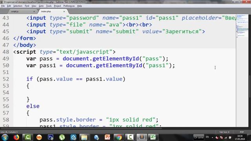Image resolution: width=251 pixels, height=141 pixels.
Task: Show hidden system tray icons arrow
Action: [x=213, y=137]
